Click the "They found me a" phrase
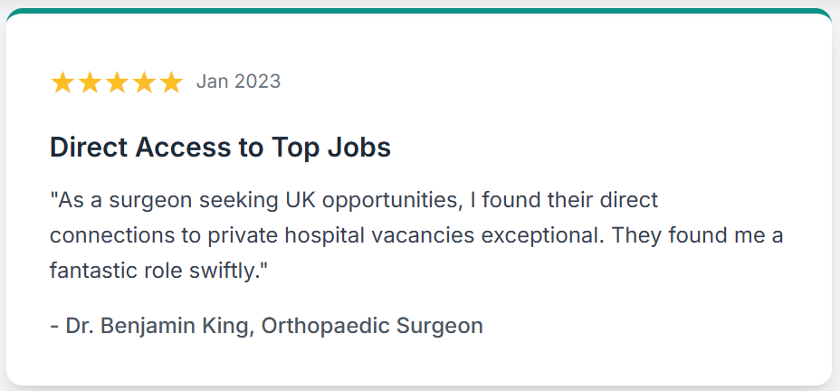This screenshot has width=840, height=391. coord(697,235)
